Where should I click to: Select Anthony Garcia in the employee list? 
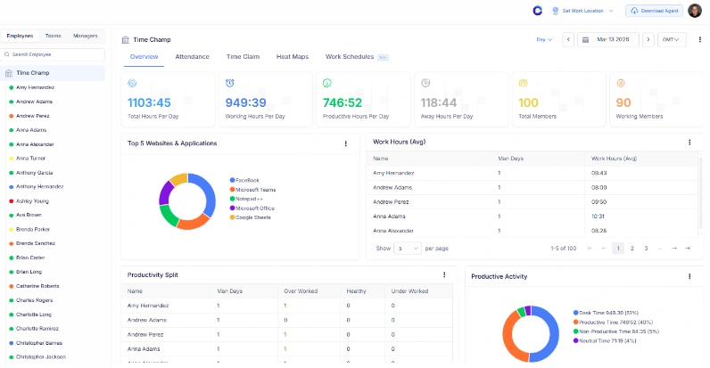[35, 172]
